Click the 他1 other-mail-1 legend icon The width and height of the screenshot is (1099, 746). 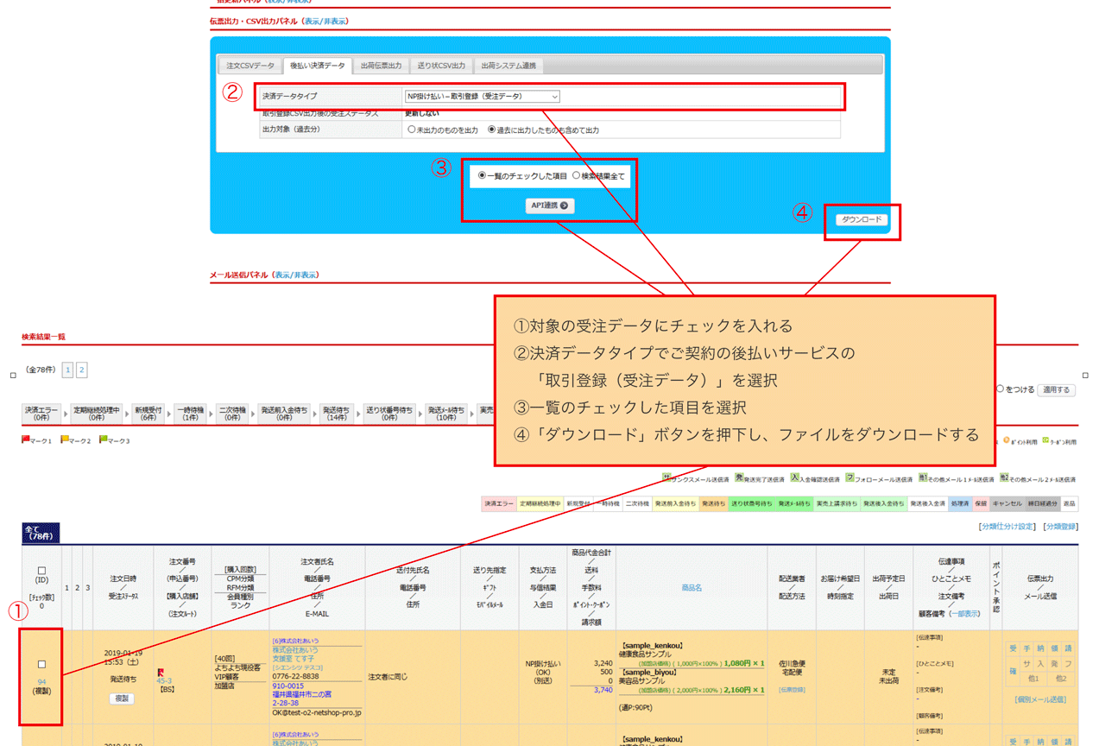point(922,477)
